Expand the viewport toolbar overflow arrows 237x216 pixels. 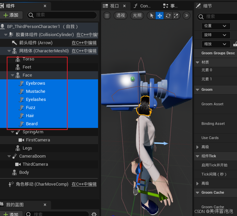tap(187, 16)
